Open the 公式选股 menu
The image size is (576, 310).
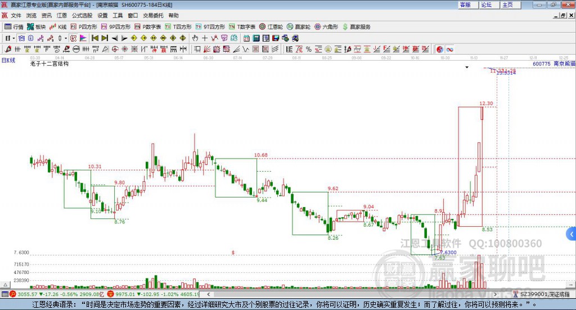[x=82, y=15]
